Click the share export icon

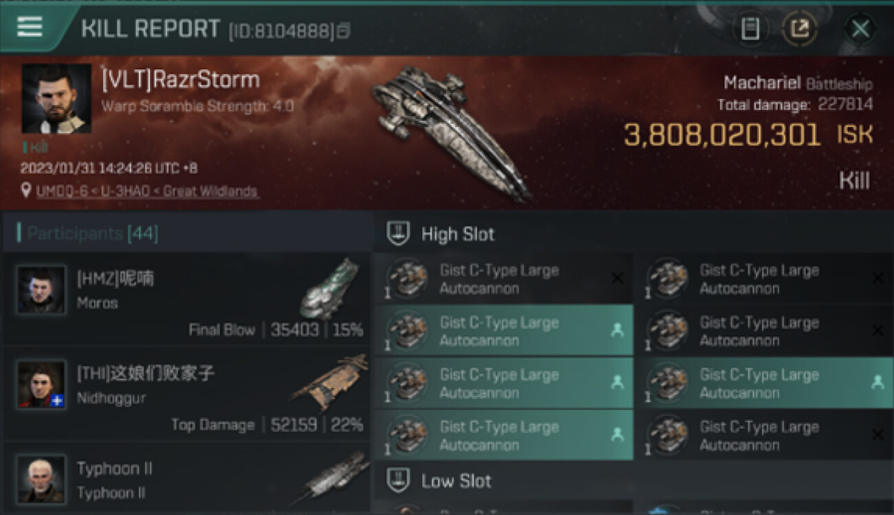(800, 30)
